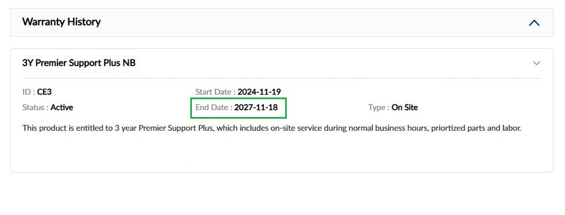Image resolution: width=565 pixels, height=215 pixels.
Task: Select the 2027-11-18 end date value
Action: click(x=256, y=107)
